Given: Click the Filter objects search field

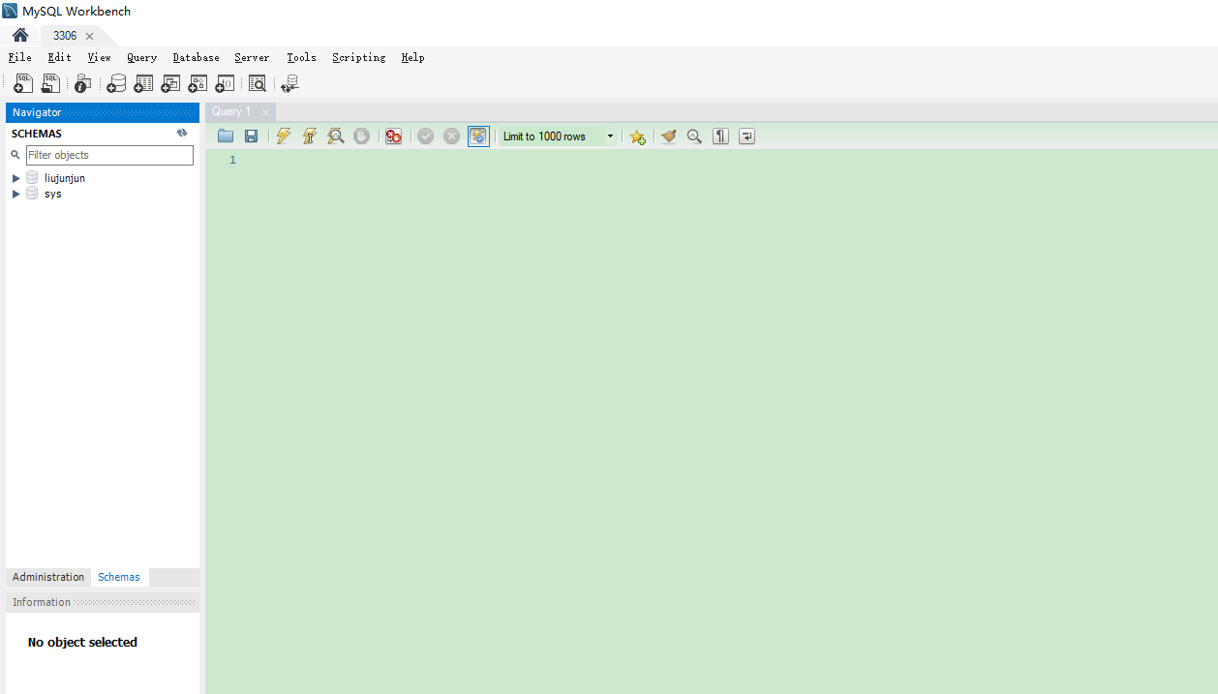Looking at the screenshot, I should click(109, 155).
